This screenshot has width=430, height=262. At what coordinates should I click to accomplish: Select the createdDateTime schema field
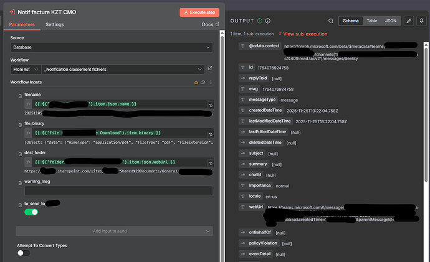(x=261, y=110)
